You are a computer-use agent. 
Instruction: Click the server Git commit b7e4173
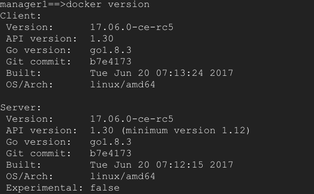pos(111,154)
